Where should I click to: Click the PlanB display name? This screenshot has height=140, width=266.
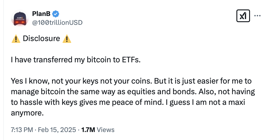pos(41,14)
